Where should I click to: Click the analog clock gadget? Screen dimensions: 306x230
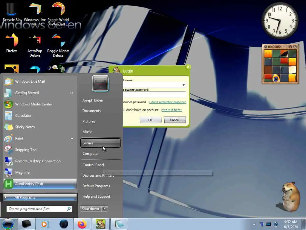[280, 20]
